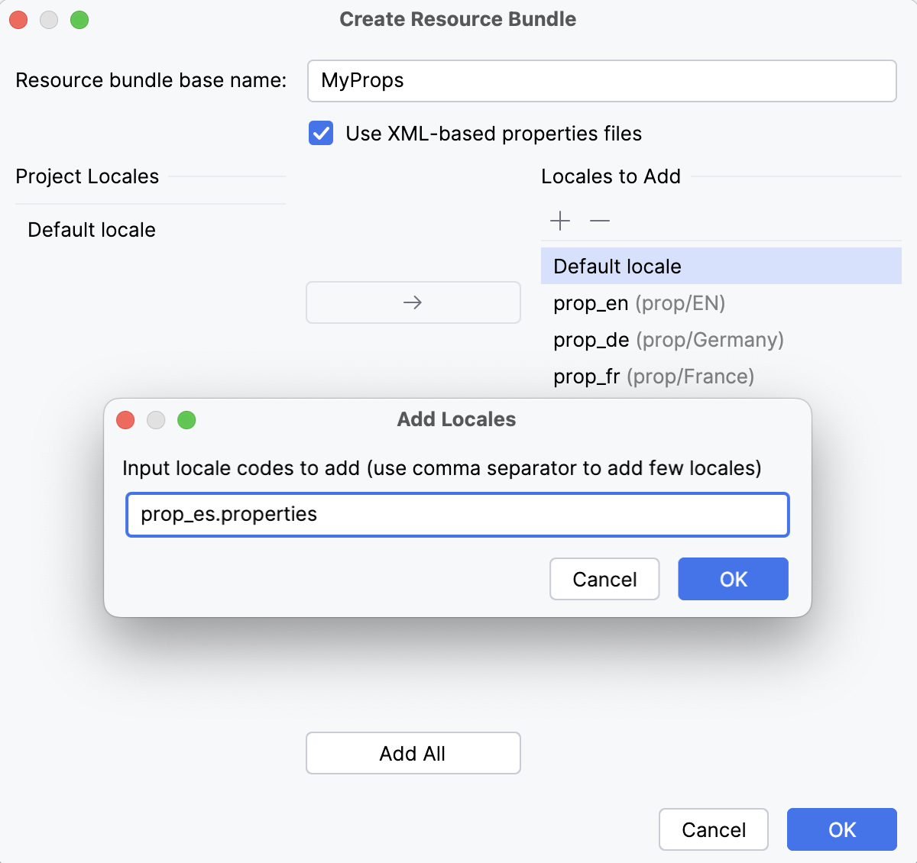Viewport: 917px width, 863px height.
Task: Click the MyProps base name field
Action: coord(601,81)
